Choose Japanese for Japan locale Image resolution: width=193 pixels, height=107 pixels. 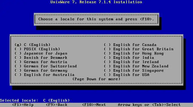click(x=41, y=53)
